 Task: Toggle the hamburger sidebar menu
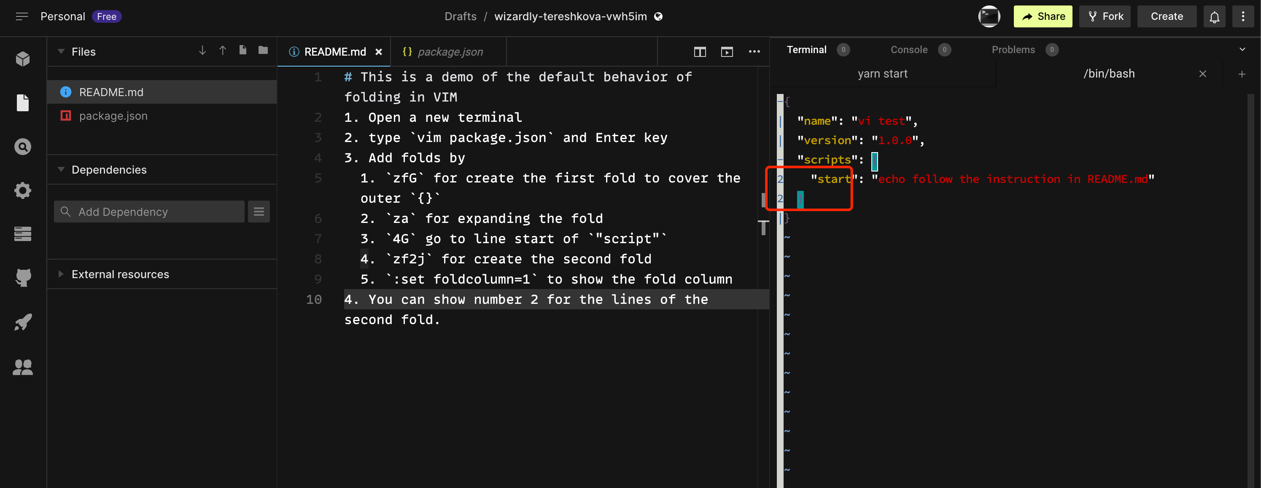(22, 16)
